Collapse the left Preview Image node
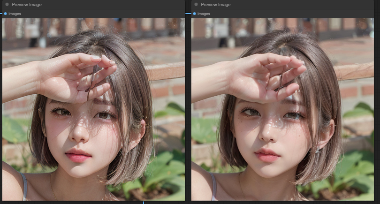The image size is (380, 204). [7, 5]
